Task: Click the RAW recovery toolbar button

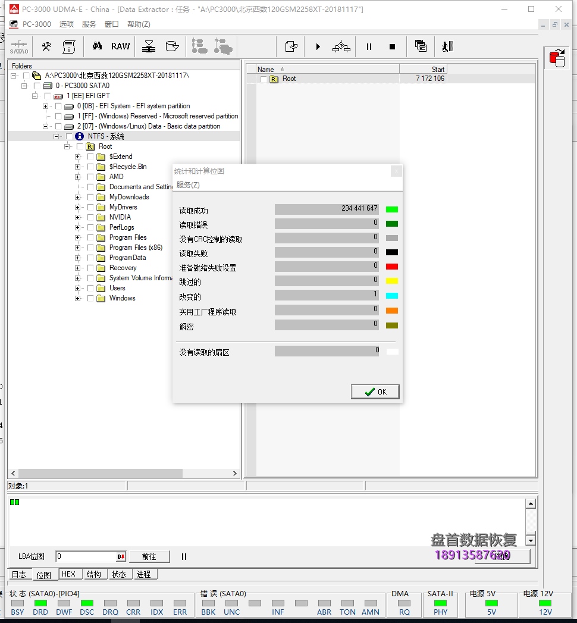Action: click(120, 46)
